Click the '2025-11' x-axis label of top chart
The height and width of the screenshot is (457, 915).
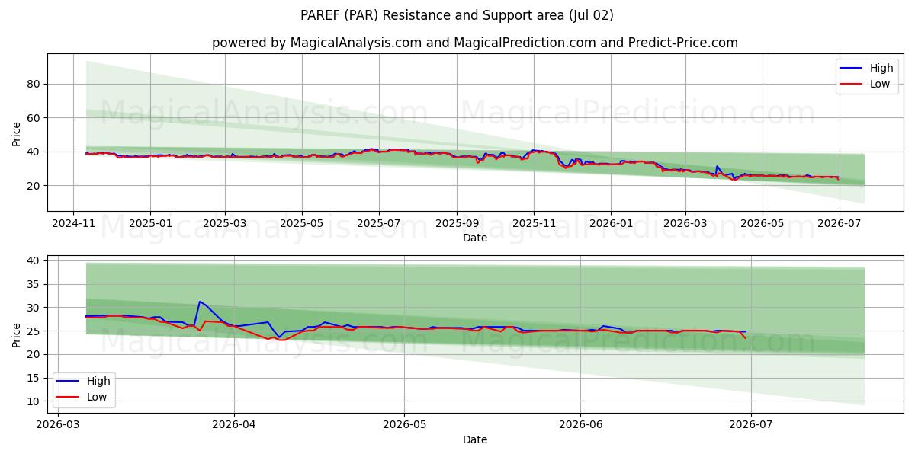tap(533, 223)
